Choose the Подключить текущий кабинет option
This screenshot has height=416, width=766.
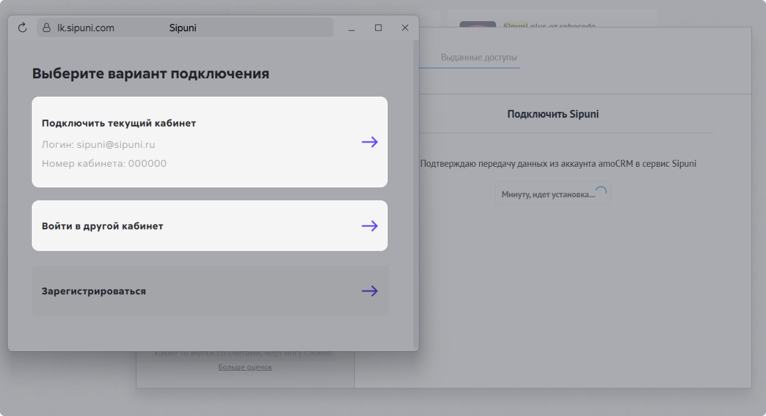click(210, 142)
